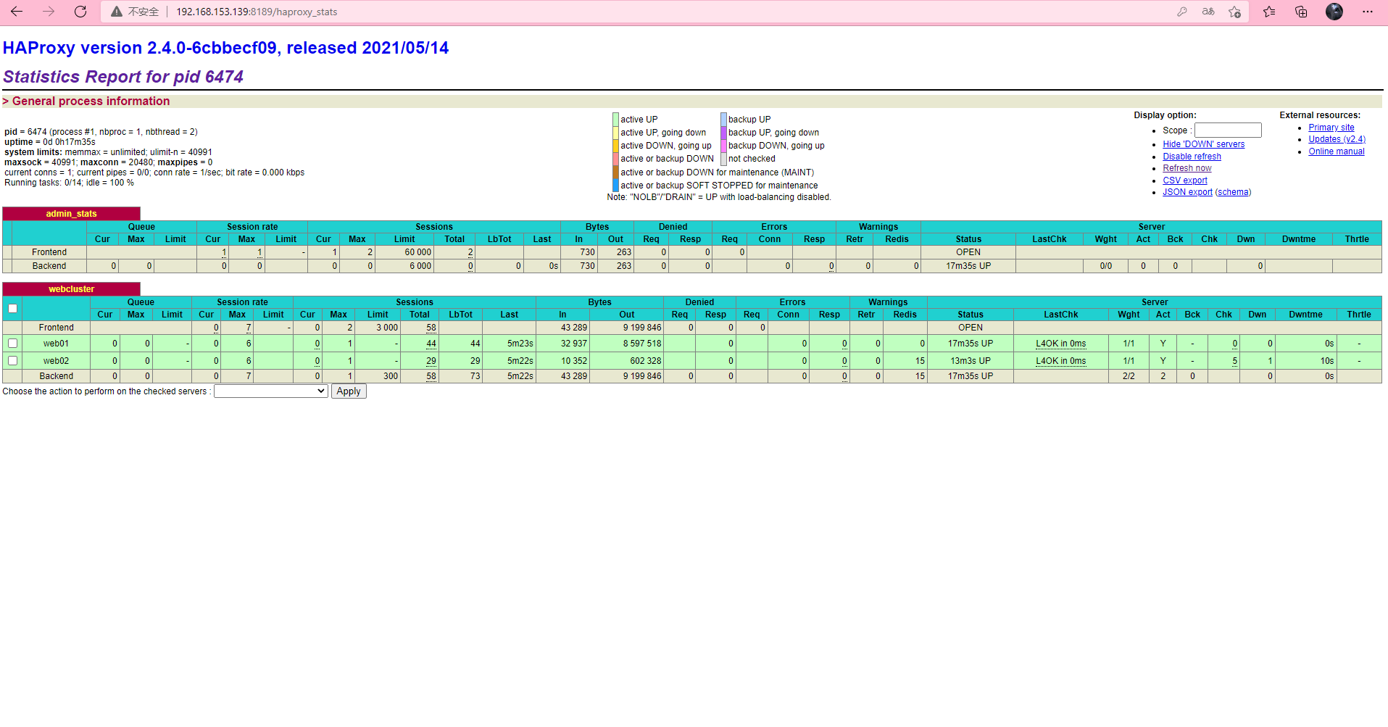Click webcluster Frontend session limit 3 000
1388x727 pixels.
point(387,328)
